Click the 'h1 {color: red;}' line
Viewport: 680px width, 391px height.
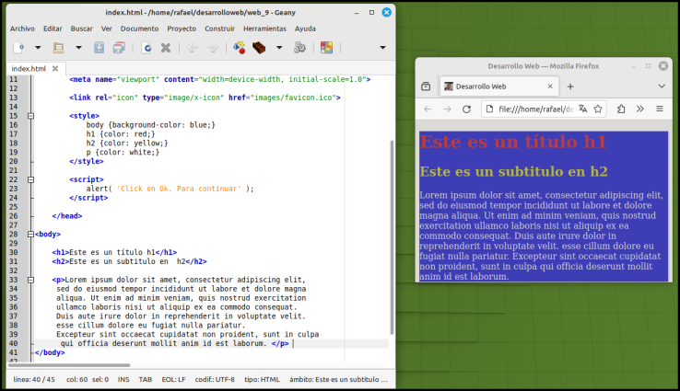(x=121, y=134)
